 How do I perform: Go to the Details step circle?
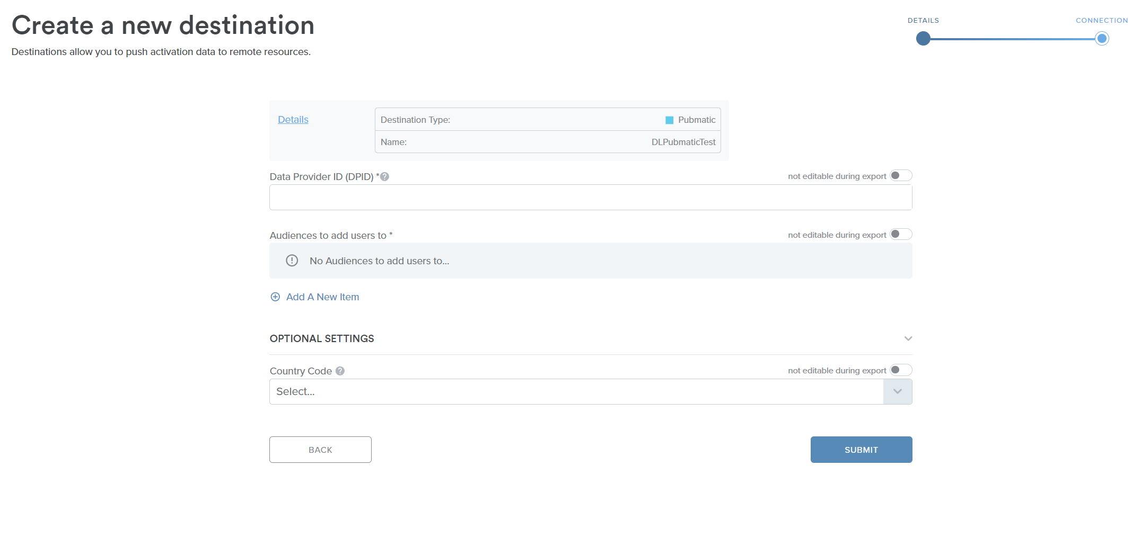tap(923, 39)
